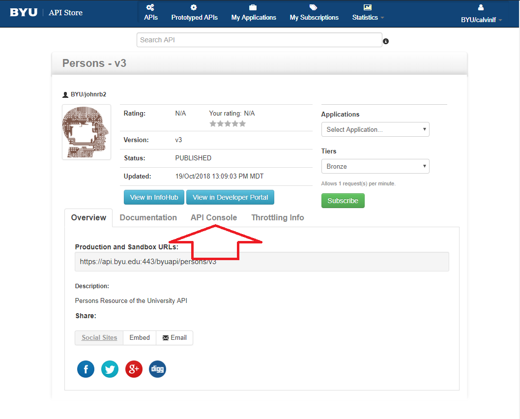This screenshot has height=419, width=520.
Task: Expand the BYU/calvinlf user menu
Action: [481, 20]
